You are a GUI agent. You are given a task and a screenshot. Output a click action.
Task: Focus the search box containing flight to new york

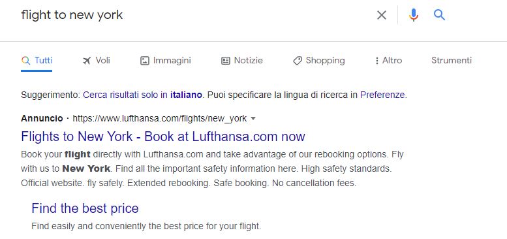tap(194, 15)
